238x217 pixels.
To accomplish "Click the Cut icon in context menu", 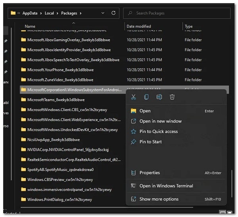I will point(133,97).
